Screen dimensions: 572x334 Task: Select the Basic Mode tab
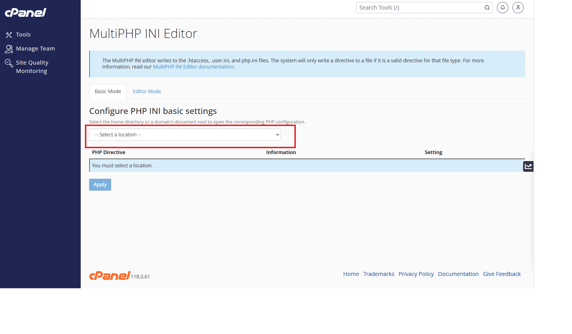[x=108, y=91]
